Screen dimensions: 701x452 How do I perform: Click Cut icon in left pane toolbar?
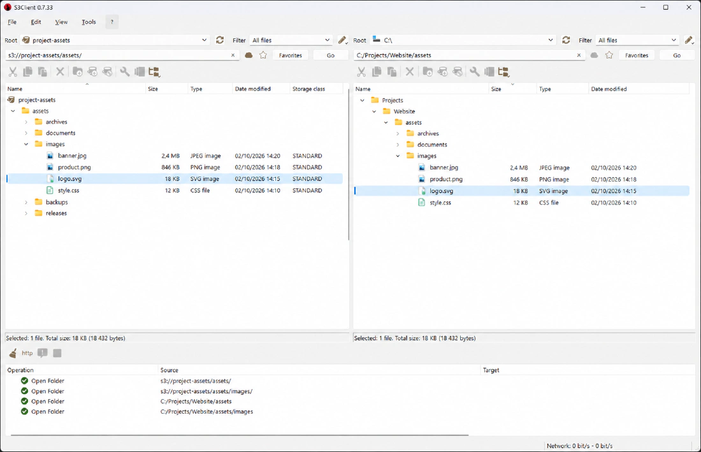tap(13, 71)
